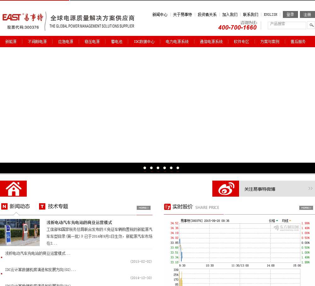Open the charging station news thumbnail

point(20,233)
